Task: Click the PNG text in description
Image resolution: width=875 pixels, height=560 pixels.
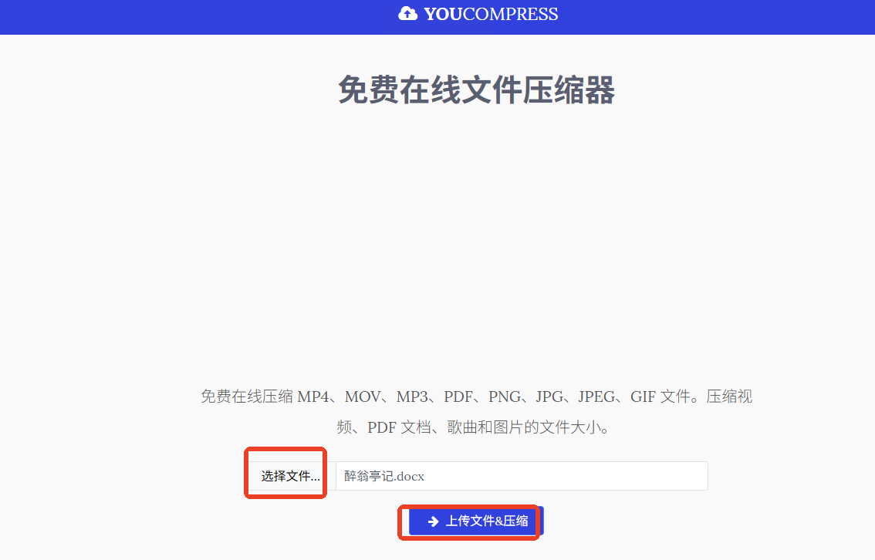Action: (505, 396)
